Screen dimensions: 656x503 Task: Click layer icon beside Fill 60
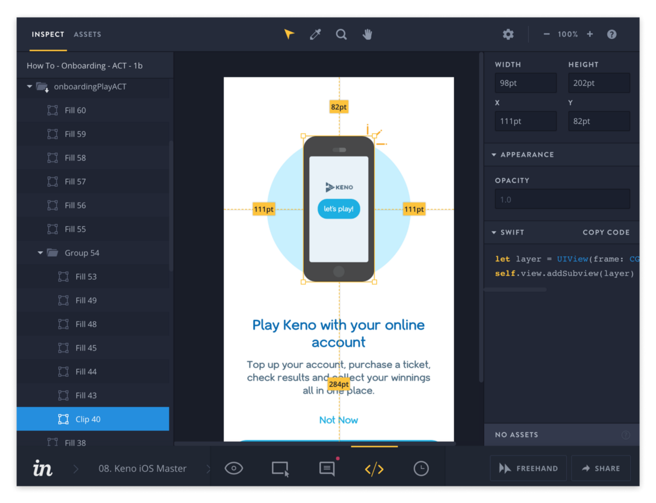coord(52,111)
